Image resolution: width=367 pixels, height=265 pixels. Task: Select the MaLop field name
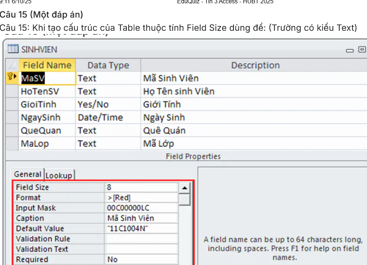pos(47,143)
